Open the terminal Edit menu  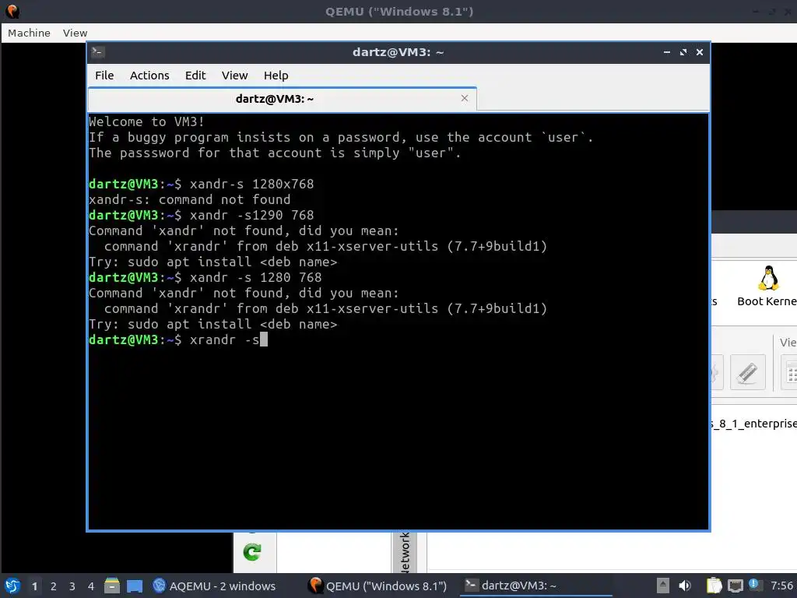195,76
